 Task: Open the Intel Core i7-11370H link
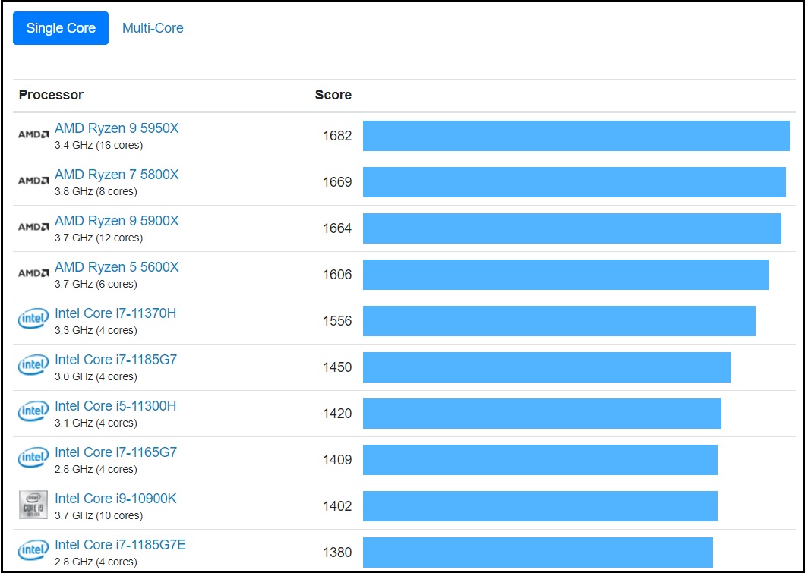click(115, 313)
